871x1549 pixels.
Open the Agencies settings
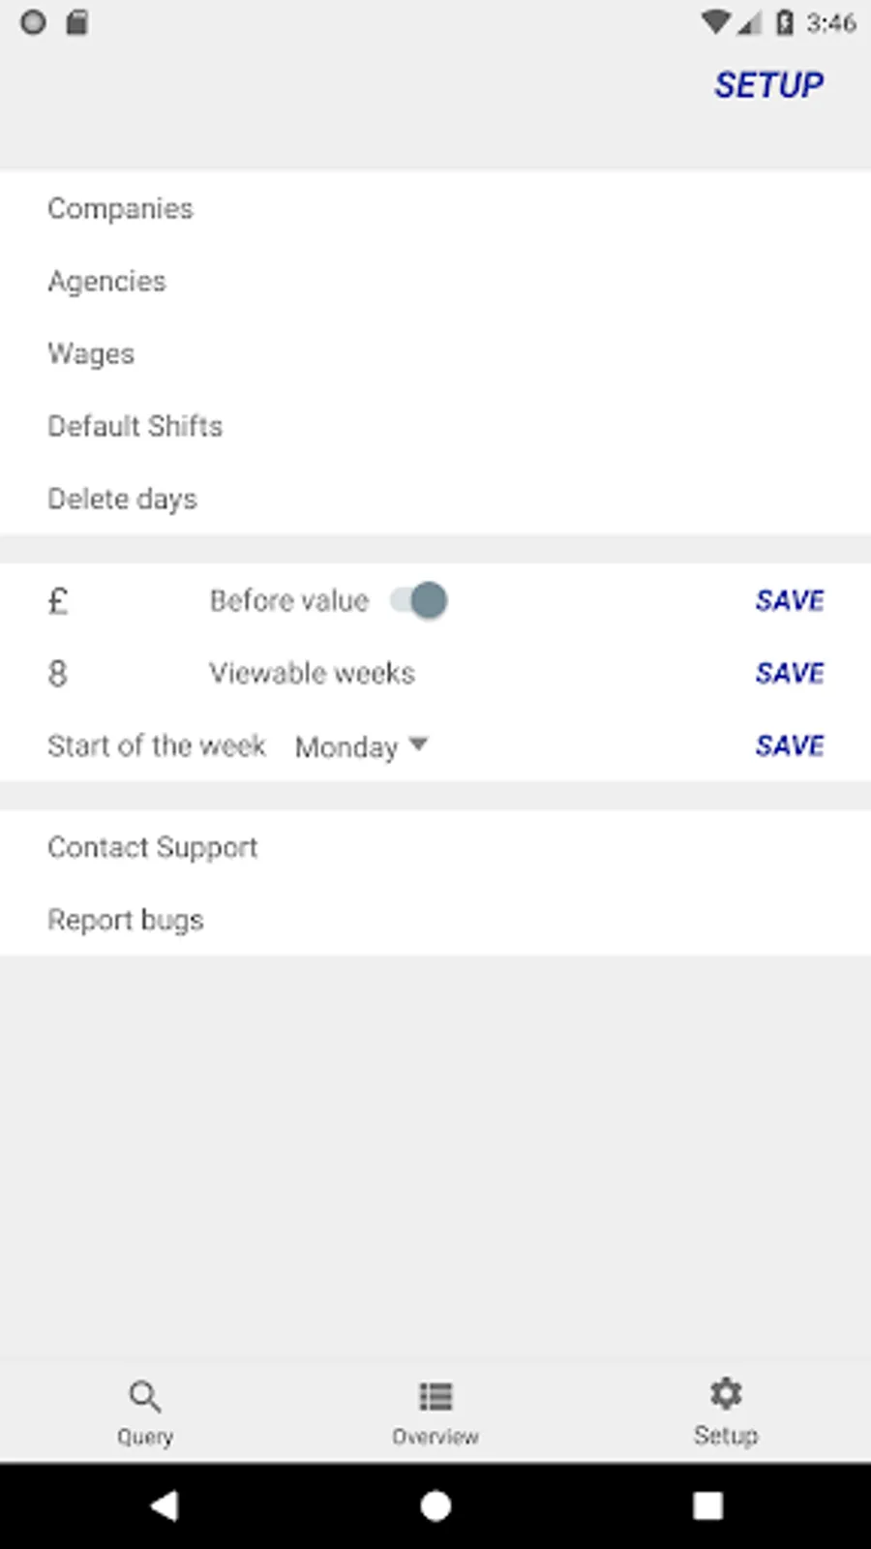107,281
